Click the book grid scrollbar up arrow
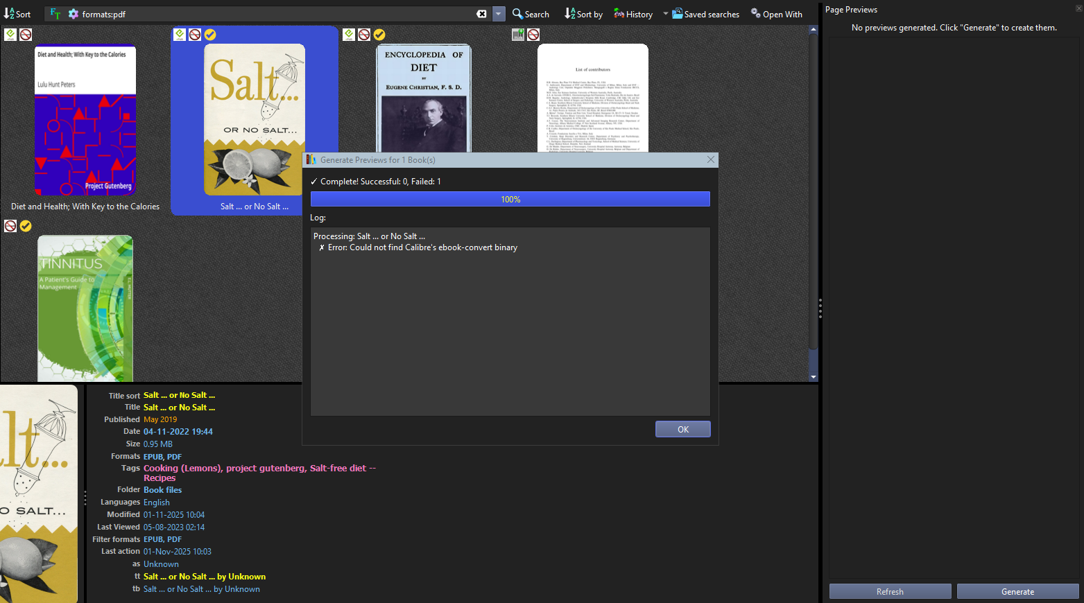 [814, 30]
